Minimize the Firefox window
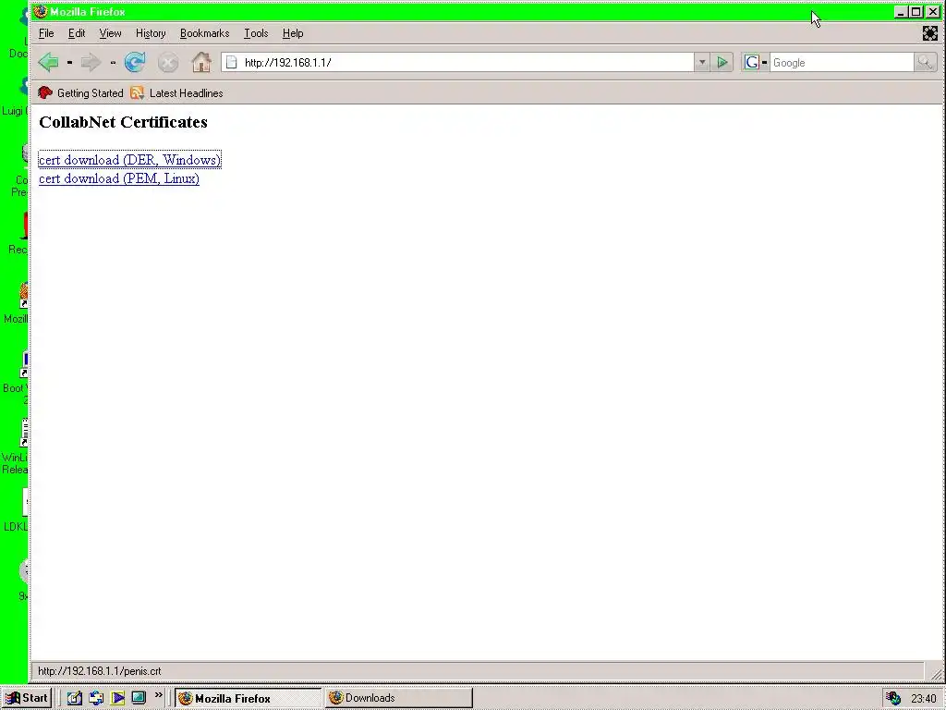This screenshot has height=710, width=946. click(901, 11)
